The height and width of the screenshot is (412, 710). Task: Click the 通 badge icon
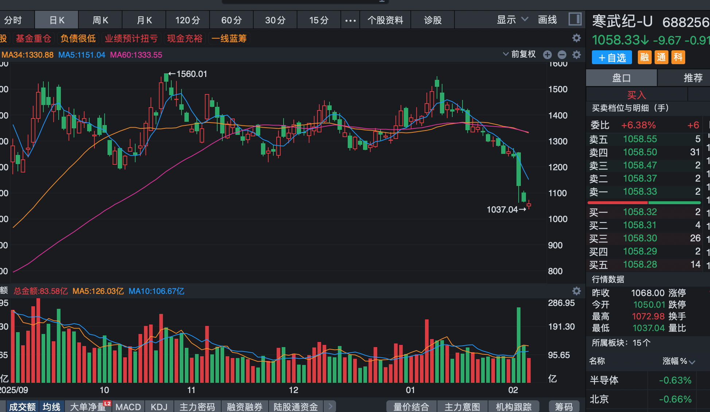pyautogui.click(x=661, y=57)
